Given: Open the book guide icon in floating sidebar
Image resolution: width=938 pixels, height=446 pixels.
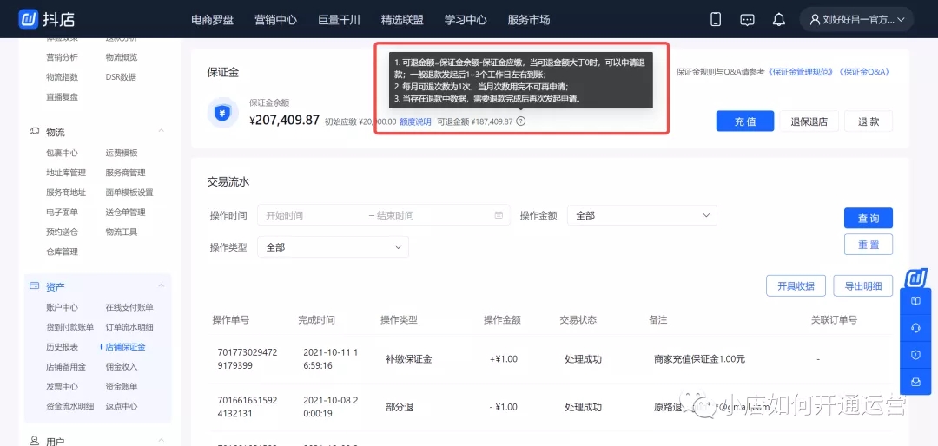Looking at the screenshot, I should point(915,301).
